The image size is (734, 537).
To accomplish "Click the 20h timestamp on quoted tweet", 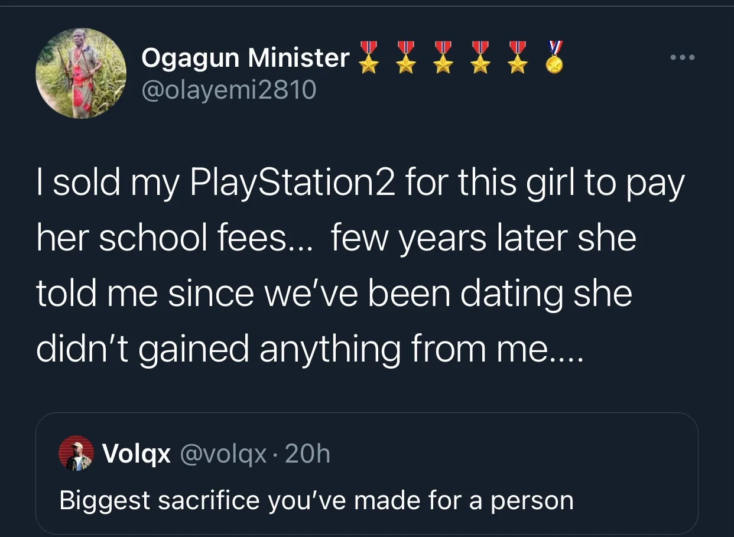I will click(x=307, y=454).
